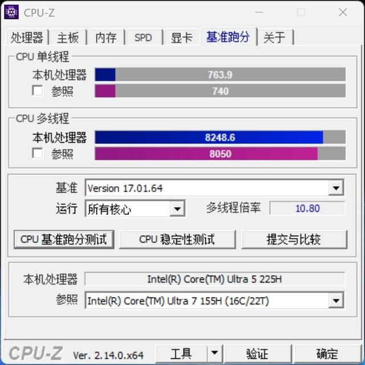Open the 工具 dropdown arrow
Viewport: 365px width, 365px height.
coord(214,353)
